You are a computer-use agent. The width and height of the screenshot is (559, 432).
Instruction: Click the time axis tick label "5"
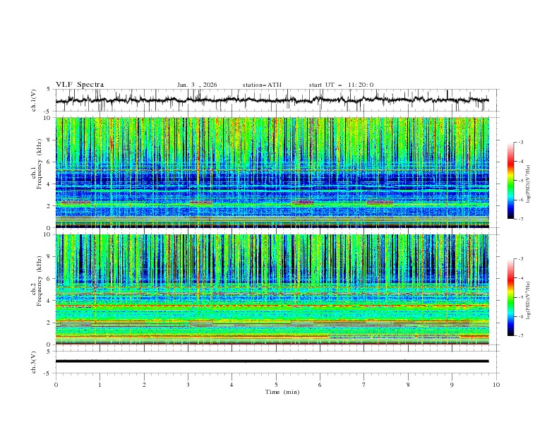pos(276,385)
